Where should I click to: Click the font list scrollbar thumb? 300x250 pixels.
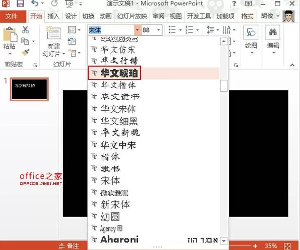[x=224, y=86]
